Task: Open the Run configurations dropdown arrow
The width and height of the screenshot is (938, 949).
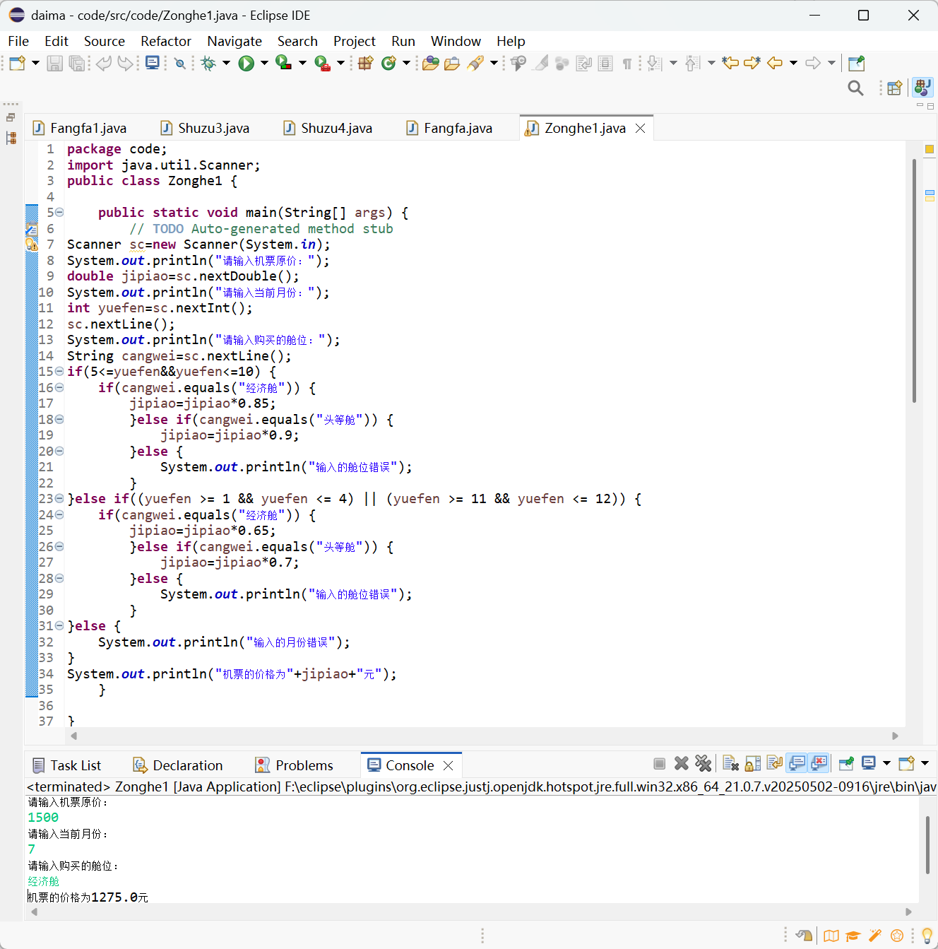Action: [x=264, y=64]
